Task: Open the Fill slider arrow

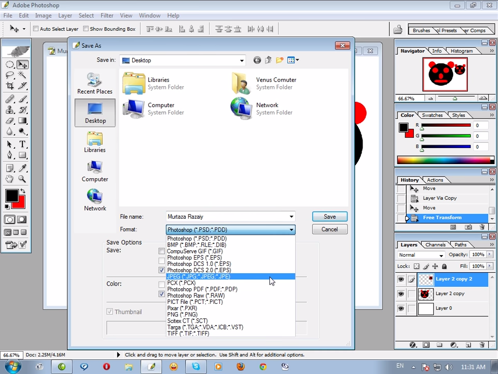Action: [490, 266]
